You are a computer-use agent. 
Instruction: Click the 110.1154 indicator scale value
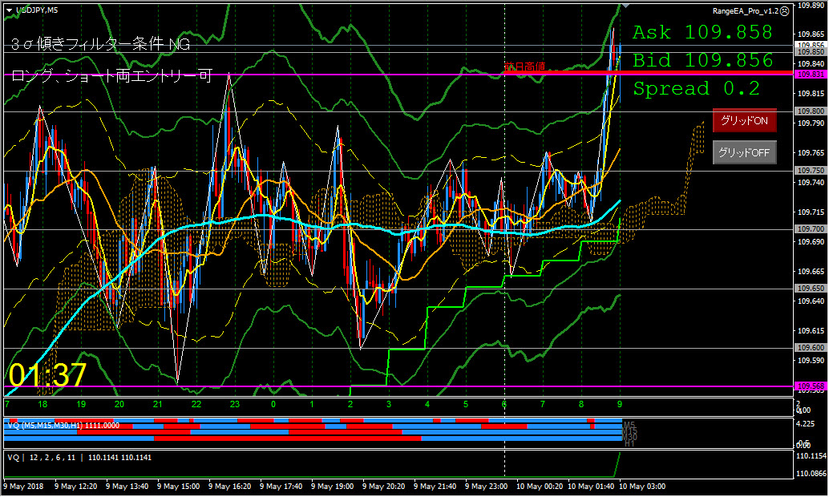(811, 456)
